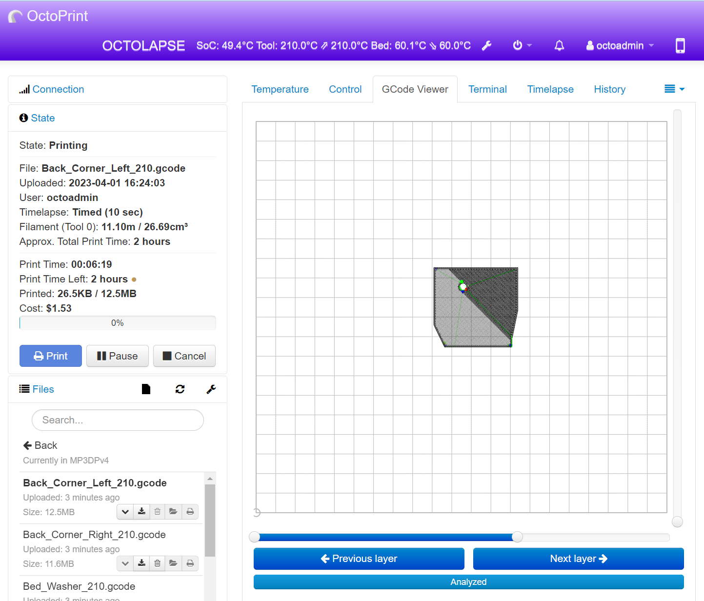Collapse the State panel
Screen dimensions: 704x601
tap(42, 118)
